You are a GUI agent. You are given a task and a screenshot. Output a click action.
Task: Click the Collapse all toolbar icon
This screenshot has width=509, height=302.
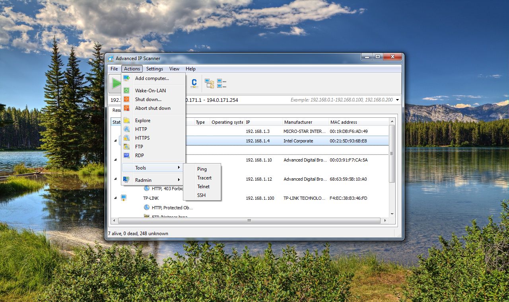pos(221,83)
